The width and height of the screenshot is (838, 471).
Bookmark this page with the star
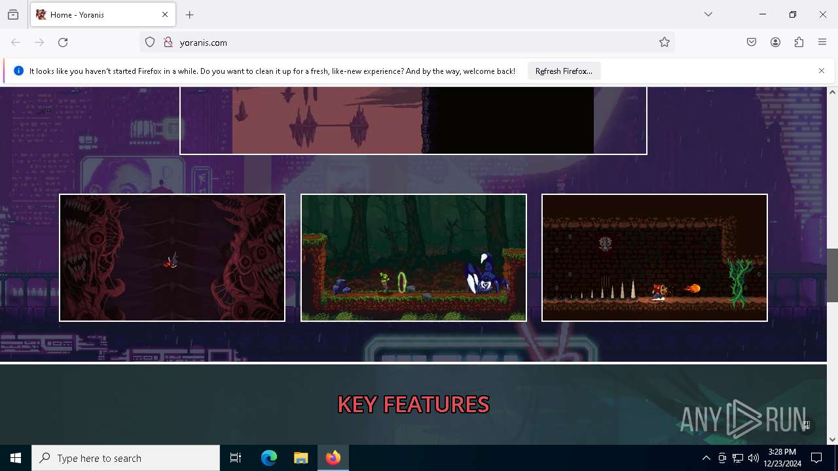pyautogui.click(x=665, y=43)
